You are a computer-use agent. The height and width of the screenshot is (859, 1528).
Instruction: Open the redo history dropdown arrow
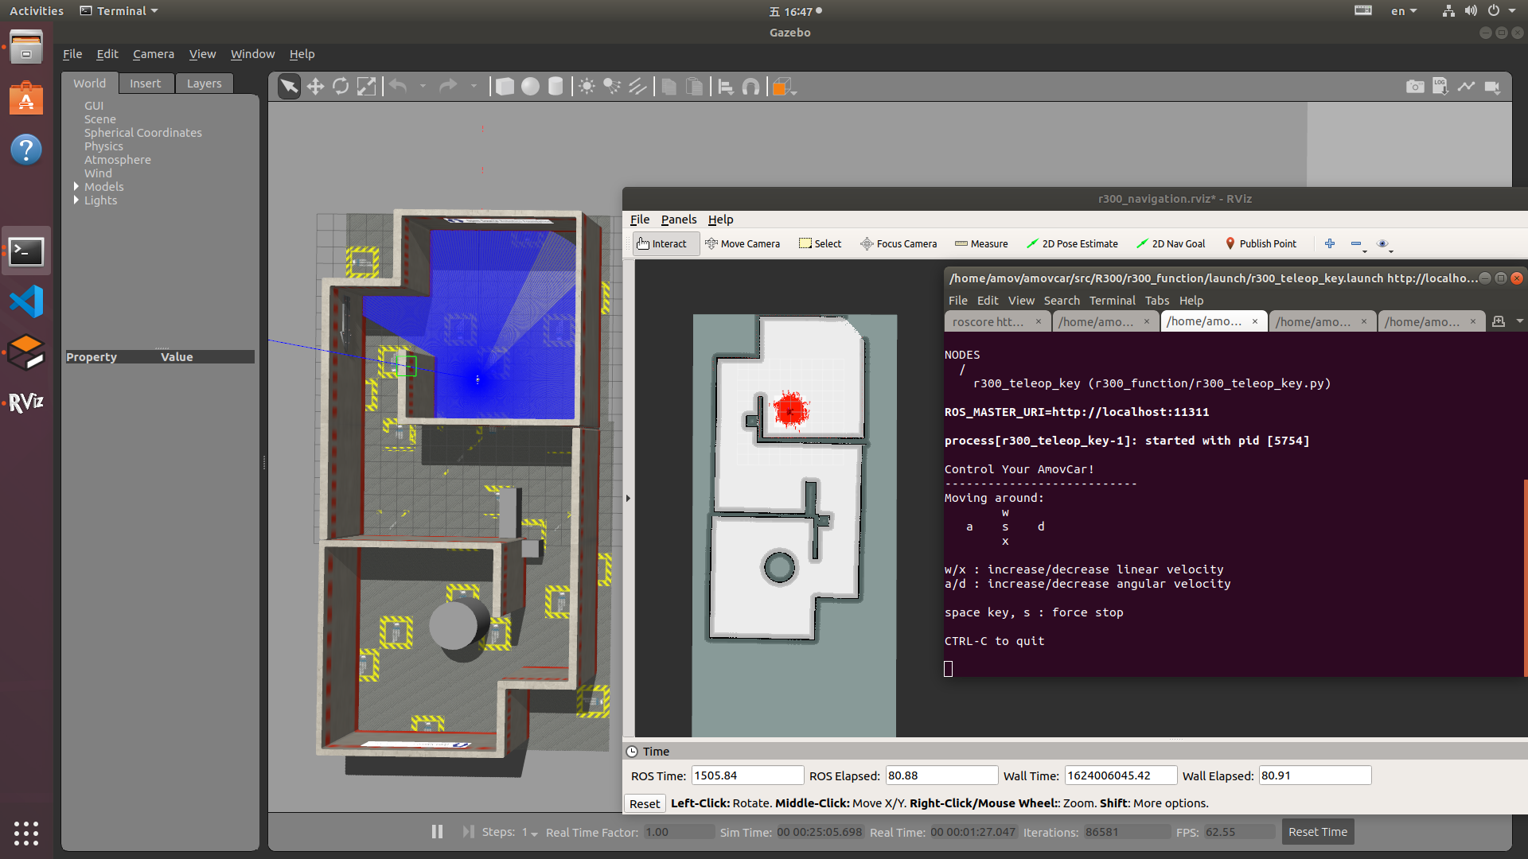(474, 86)
